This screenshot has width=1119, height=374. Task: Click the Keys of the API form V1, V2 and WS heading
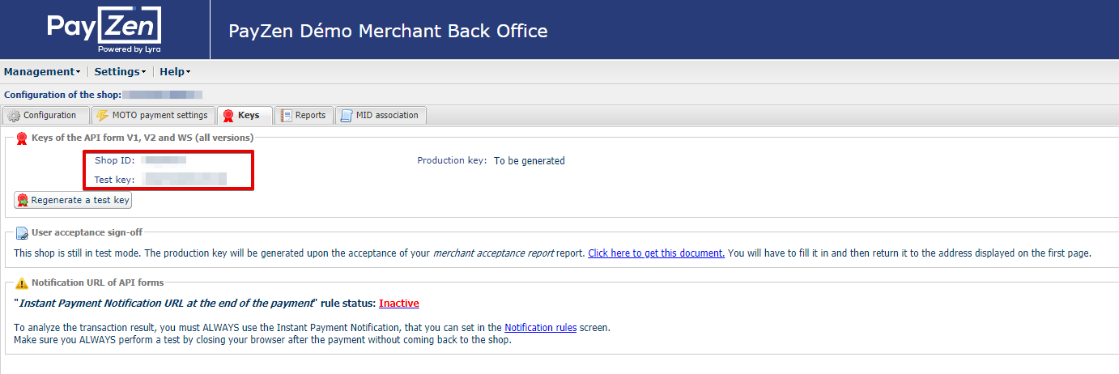(x=143, y=138)
